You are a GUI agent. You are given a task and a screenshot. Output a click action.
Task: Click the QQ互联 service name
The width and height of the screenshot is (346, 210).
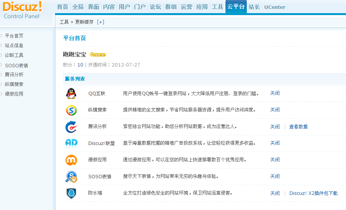tap(96, 94)
